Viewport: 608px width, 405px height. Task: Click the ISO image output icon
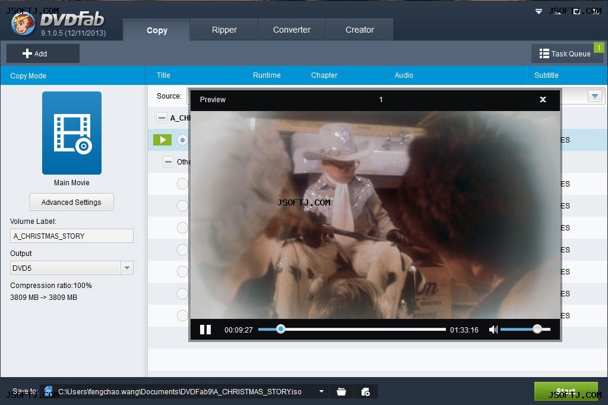point(366,392)
